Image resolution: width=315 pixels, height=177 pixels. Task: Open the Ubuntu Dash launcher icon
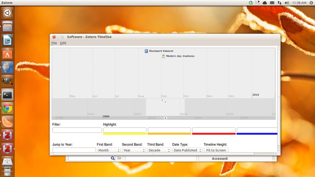[7, 13]
